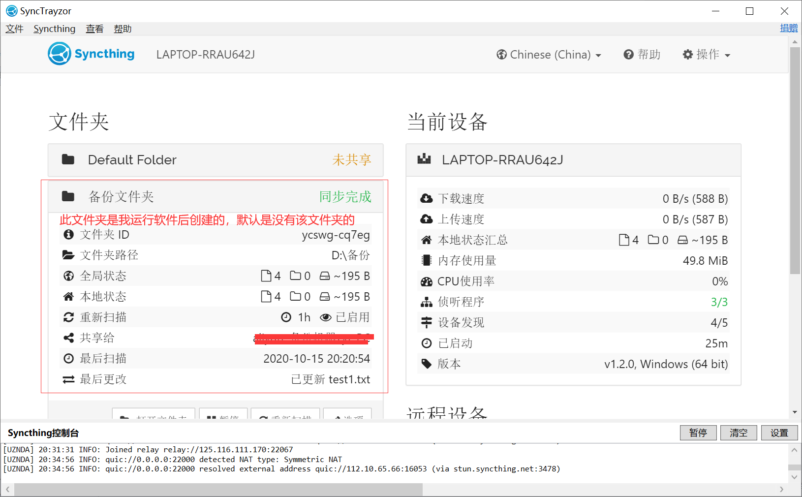
Task: Click the folder path D:\备份
Action: click(x=351, y=255)
